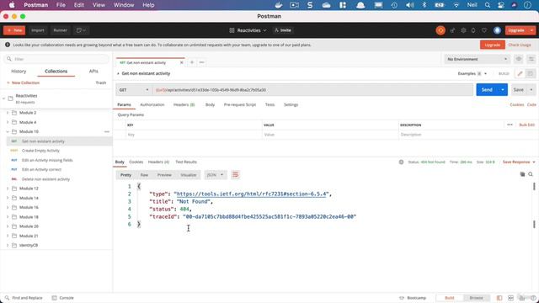Open the No Environment dropdown
The image size is (539, 303).
(477, 59)
